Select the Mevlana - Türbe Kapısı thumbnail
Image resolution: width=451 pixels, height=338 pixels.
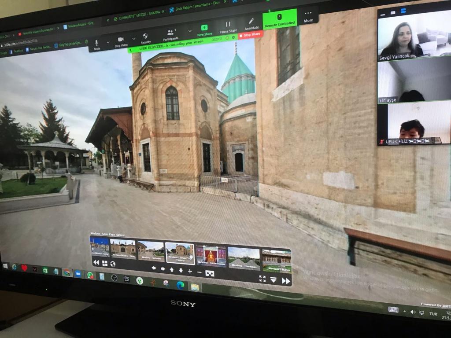(211, 256)
